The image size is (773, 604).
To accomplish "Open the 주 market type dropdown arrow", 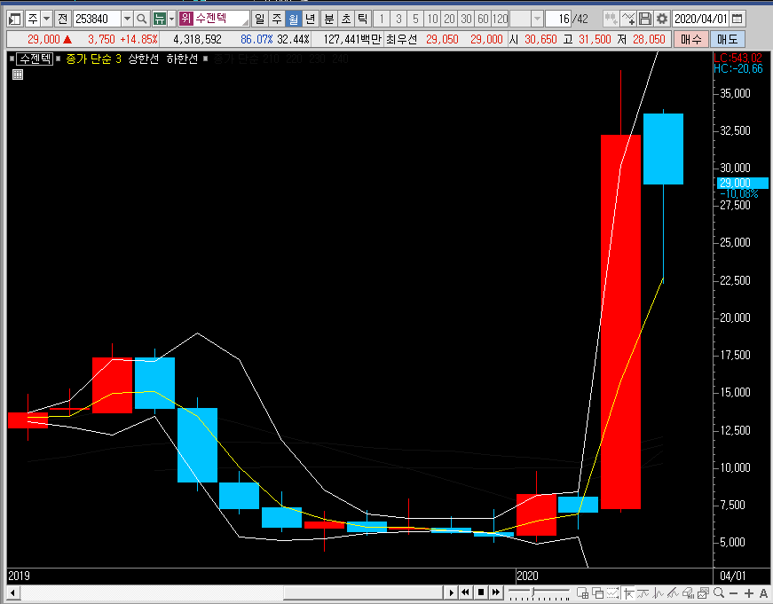I will [46, 20].
